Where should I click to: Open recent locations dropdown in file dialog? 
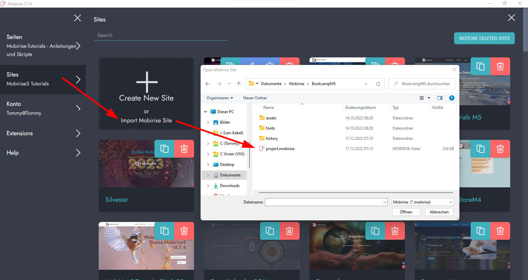(229, 84)
